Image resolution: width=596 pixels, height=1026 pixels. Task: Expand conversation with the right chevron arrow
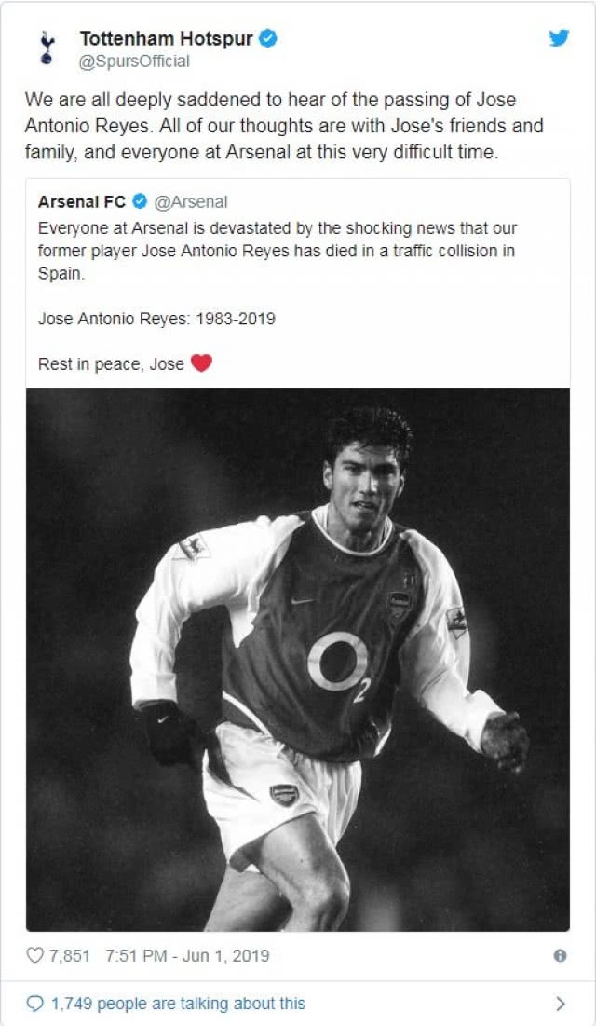(561, 1004)
